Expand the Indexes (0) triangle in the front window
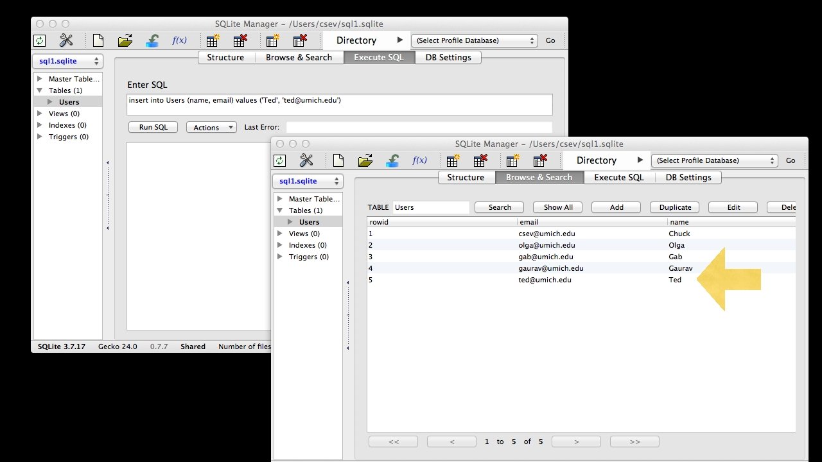This screenshot has width=822, height=462. click(x=279, y=245)
